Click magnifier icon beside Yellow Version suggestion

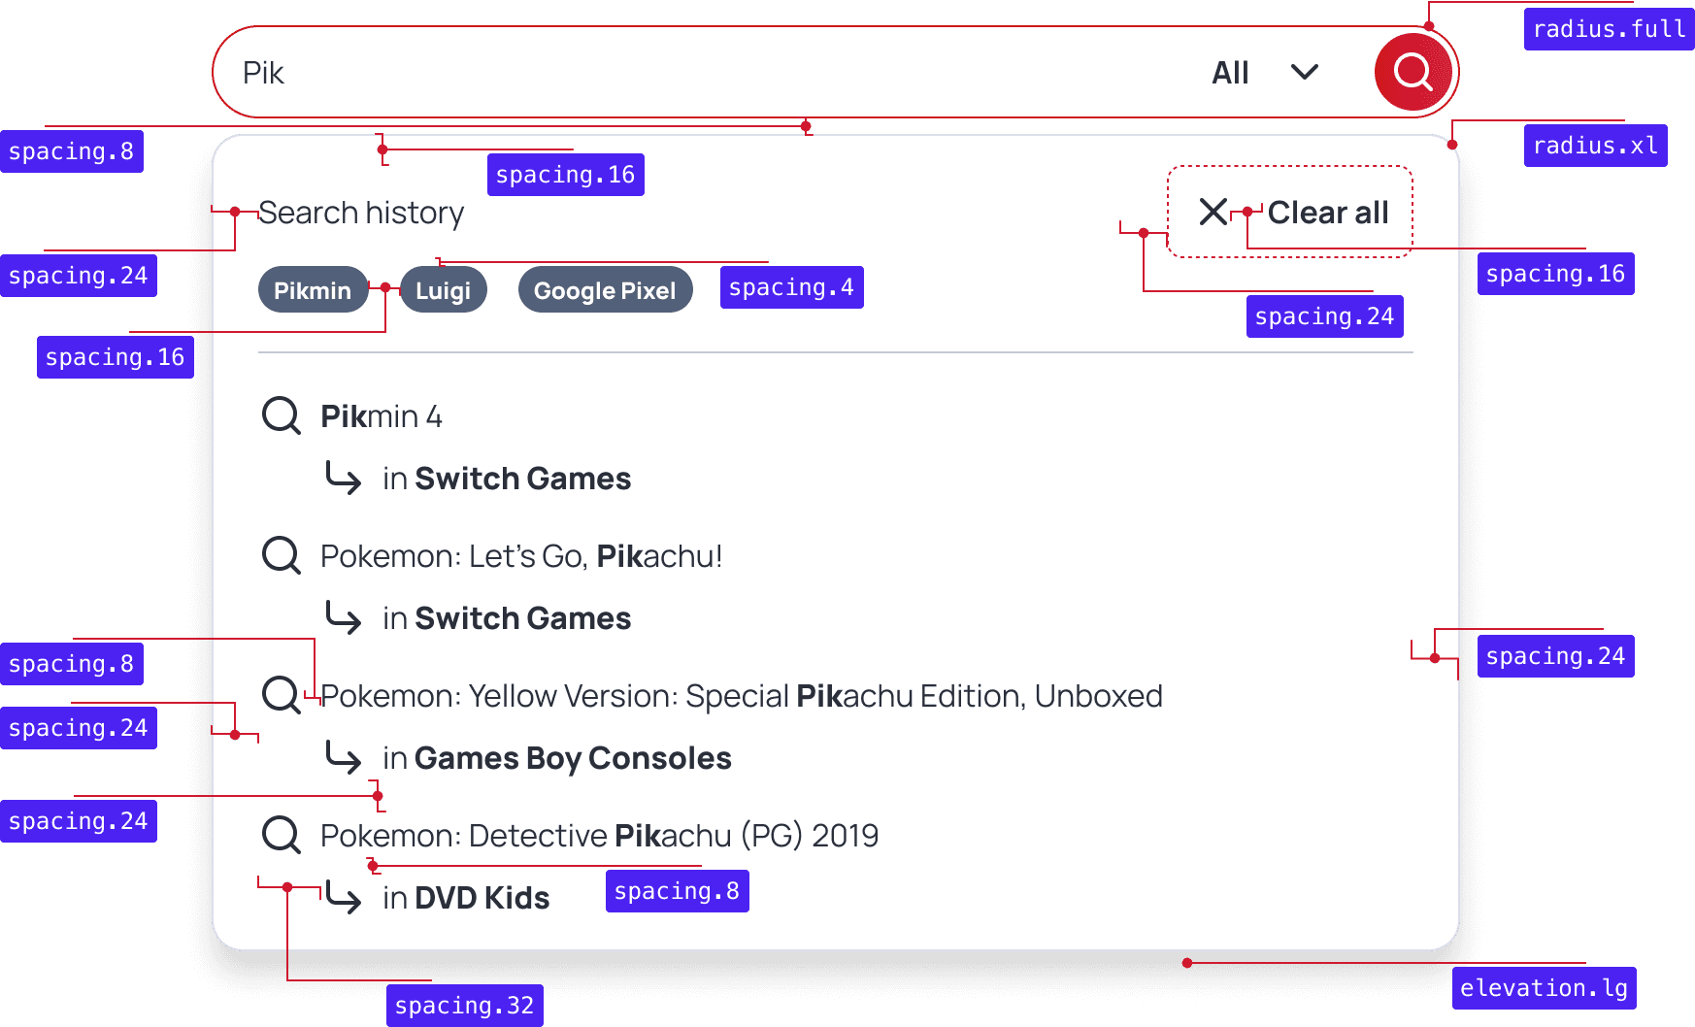(282, 696)
